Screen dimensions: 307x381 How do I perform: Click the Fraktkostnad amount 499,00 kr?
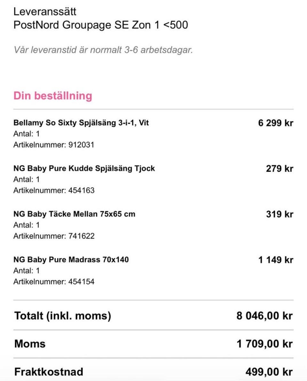tap(269, 372)
